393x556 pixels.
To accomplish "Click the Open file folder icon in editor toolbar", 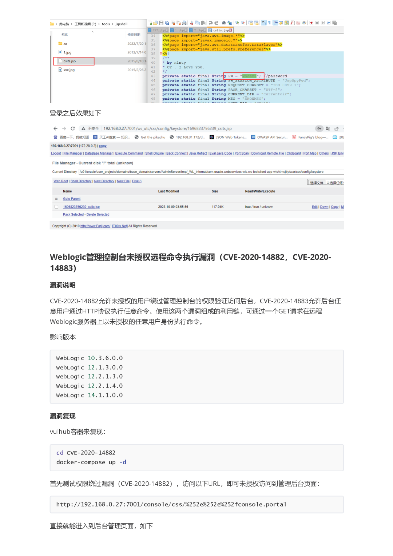I will coord(155,23).
